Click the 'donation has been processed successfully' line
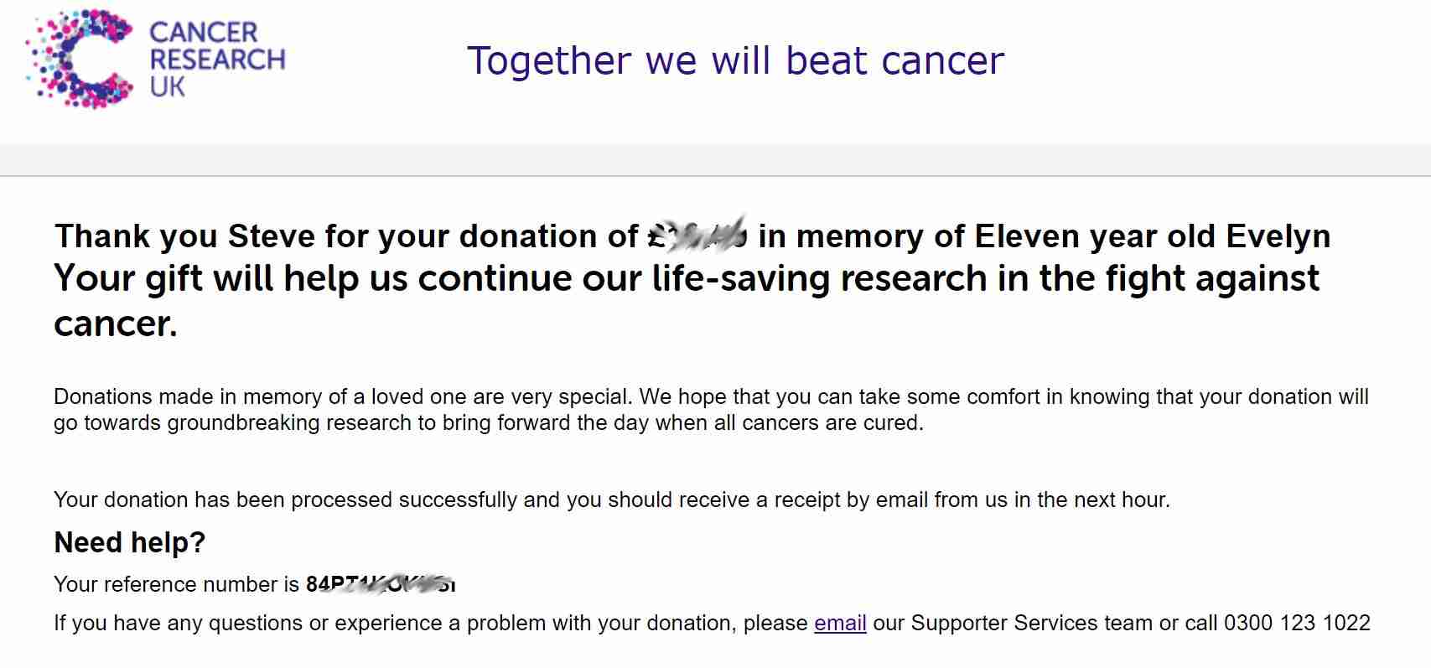This screenshot has height=668, width=1431. click(x=612, y=500)
